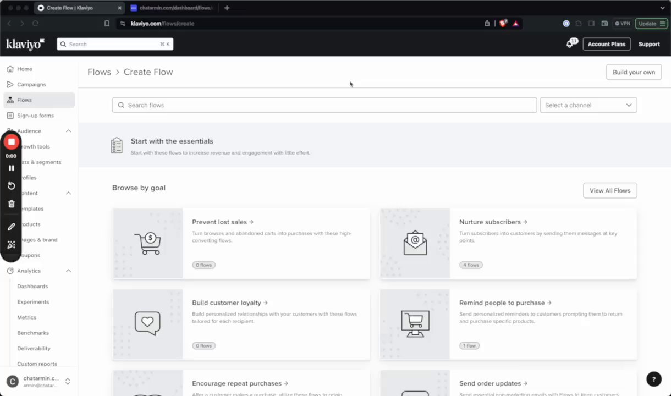The image size is (671, 396).
Task: Click the bookmark icon in address bar
Action: [x=107, y=24]
